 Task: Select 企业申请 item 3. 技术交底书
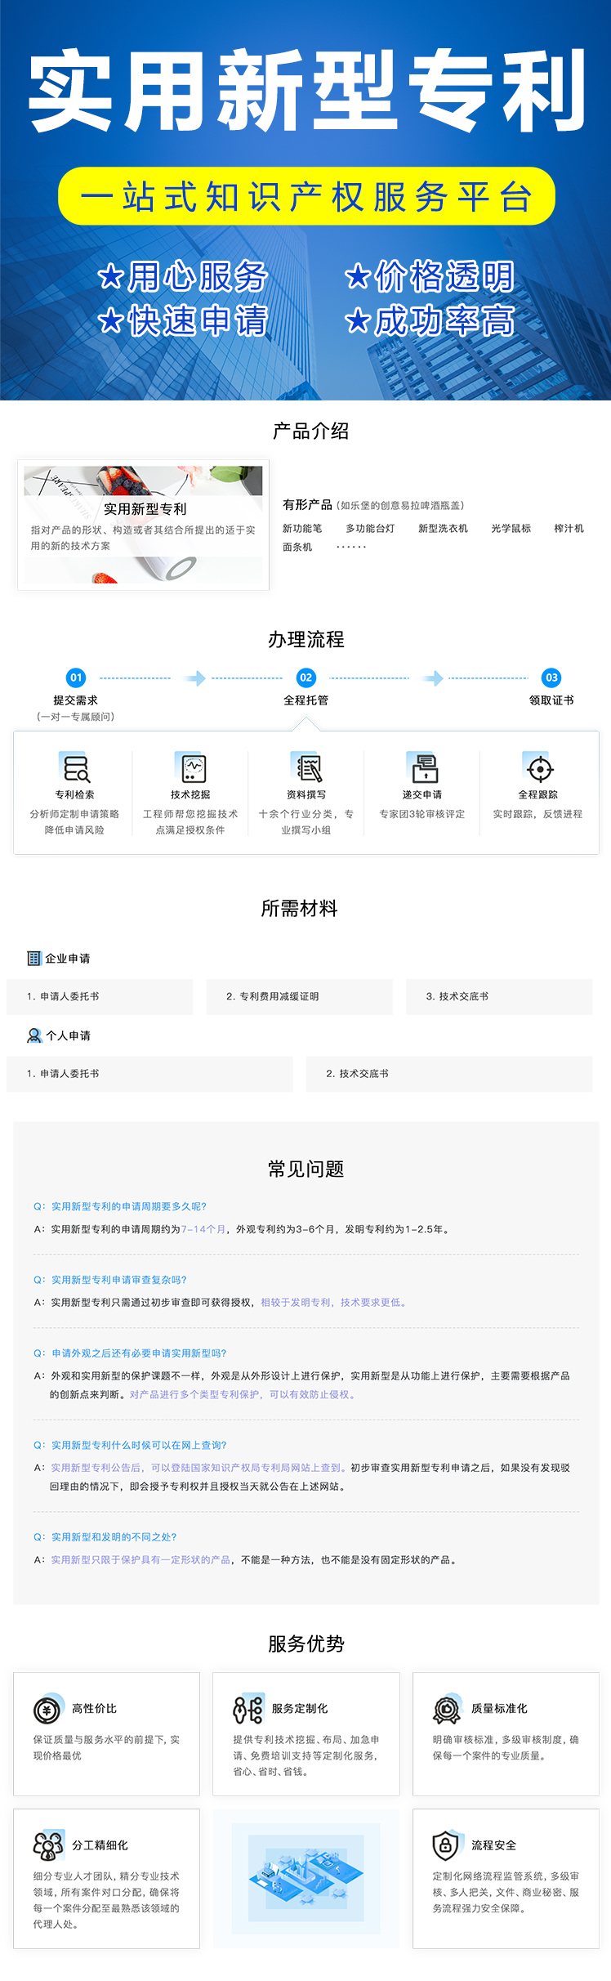[x=499, y=996]
